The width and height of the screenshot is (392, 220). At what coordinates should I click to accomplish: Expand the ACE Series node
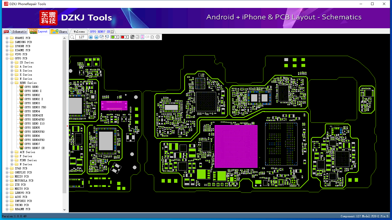click(x=12, y=152)
